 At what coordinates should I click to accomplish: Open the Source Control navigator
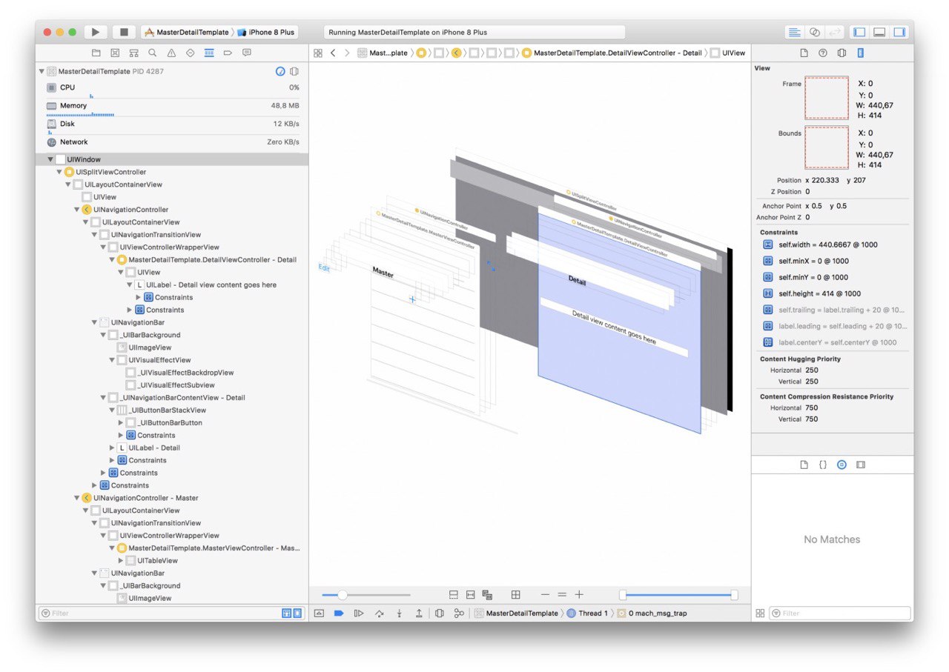[x=115, y=53]
